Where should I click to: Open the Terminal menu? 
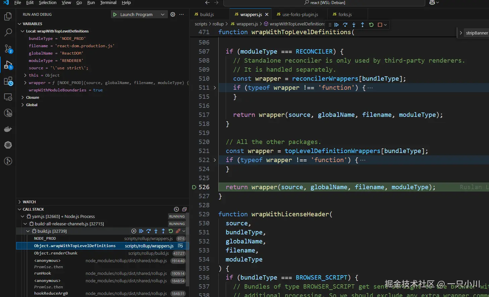[108, 3]
